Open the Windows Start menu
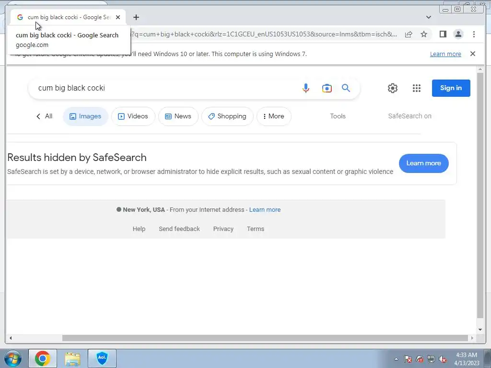 click(13, 358)
